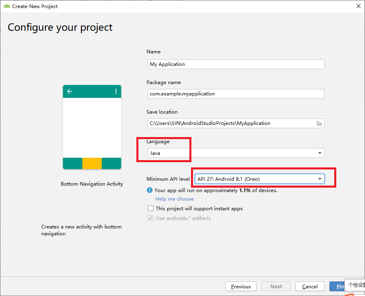Edit the Package name text field
Screen dimensions: 365x296
(x=236, y=94)
